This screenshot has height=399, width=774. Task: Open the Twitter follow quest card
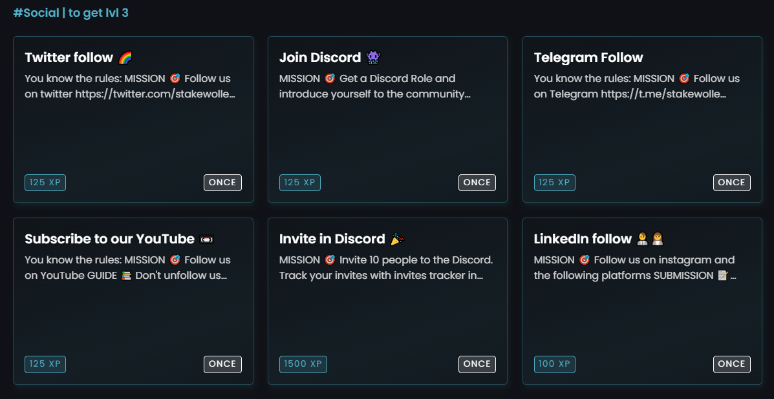click(133, 119)
